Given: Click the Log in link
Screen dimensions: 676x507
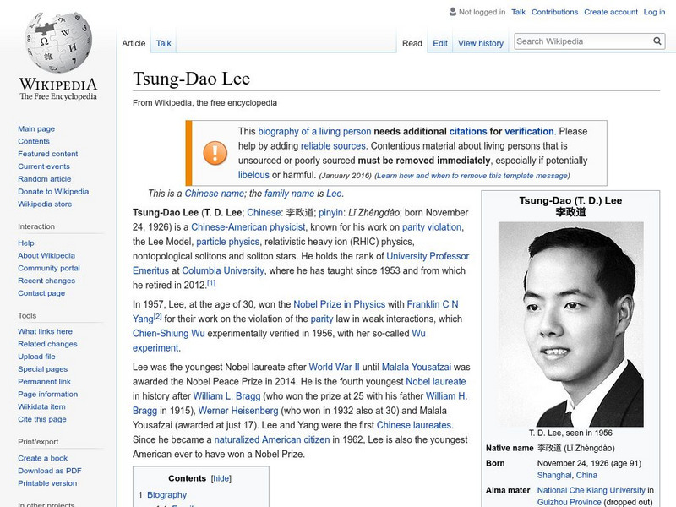Looking at the screenshot, I should pos(654,12).
